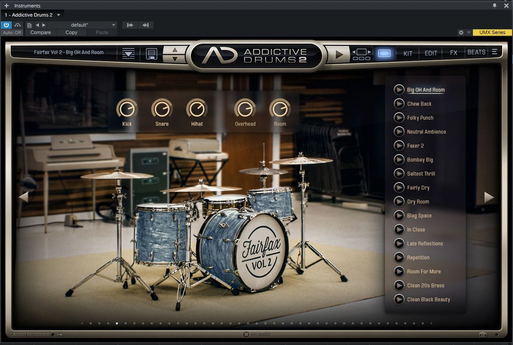Click the Overhead volume knob
This screenshot has width=513, height=345.
click(245, 109)
